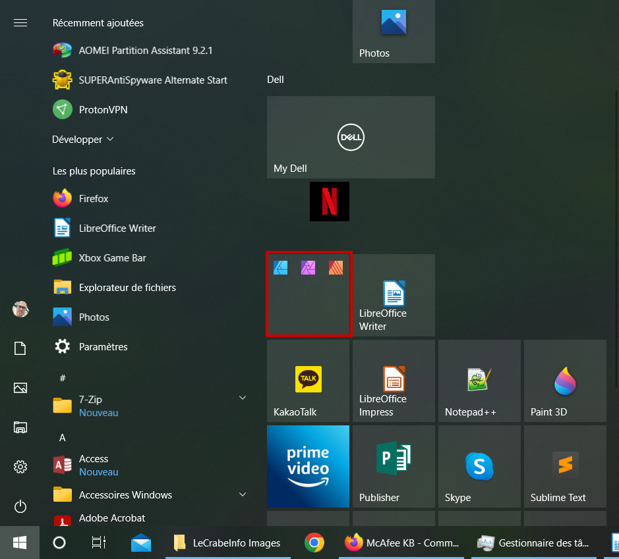Switch to Gestionnaire des tâches window
Image resolution: width=619 pixels, height=559 pixels.
click(x=534, y=543)
